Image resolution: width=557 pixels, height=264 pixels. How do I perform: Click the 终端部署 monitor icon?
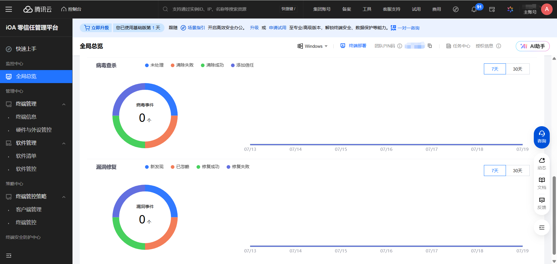[x=343, y=46]
